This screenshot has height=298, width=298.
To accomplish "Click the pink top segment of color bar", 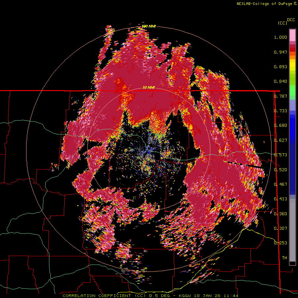I will coord(292,35).
